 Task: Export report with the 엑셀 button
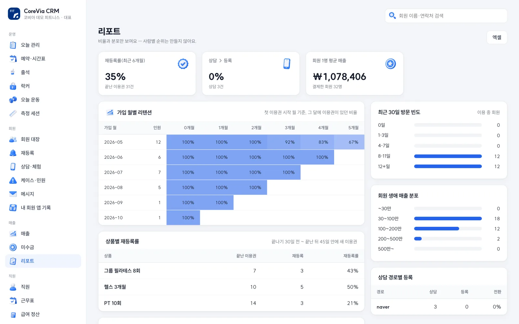[497, 37]
